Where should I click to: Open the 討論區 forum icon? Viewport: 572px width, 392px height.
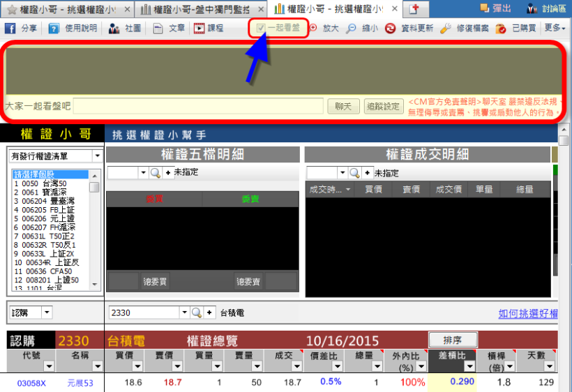point(532,8)
